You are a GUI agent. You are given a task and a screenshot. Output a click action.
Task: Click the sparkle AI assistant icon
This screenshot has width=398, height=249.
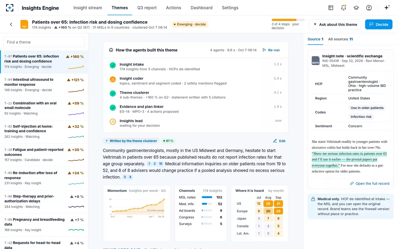point(387,7)
